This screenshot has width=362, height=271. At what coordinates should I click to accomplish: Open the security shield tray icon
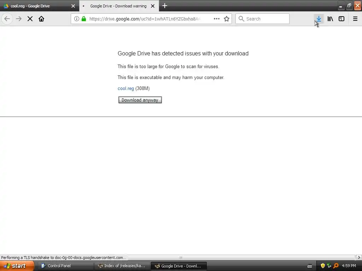click(x=323, y=266)
